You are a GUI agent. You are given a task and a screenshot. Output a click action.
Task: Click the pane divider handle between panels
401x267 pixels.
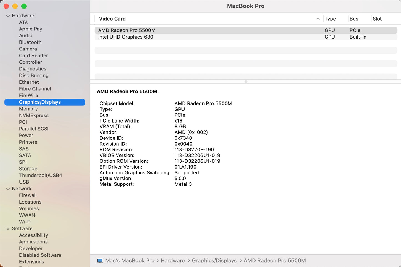pyautogui.click(x=246, y=82)
